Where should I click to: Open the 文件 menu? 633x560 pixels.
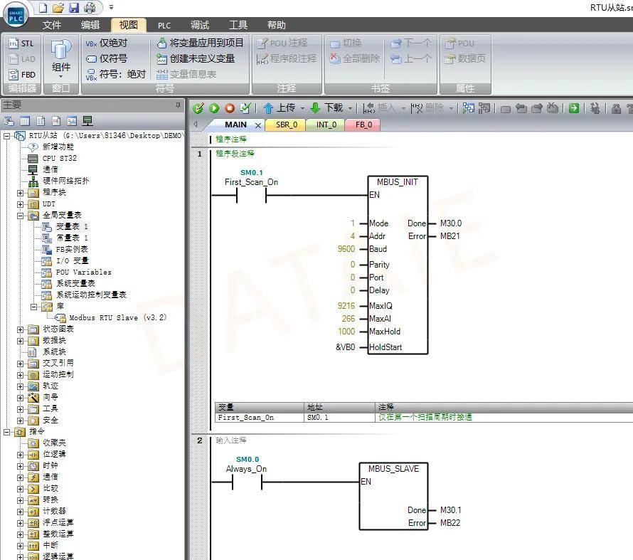[x=52, y=25]
